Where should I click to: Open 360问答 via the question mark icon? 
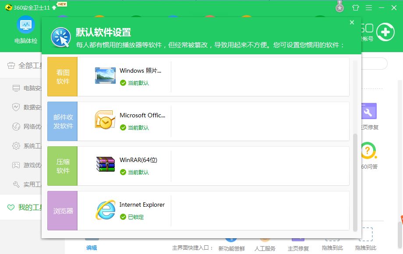368,151
